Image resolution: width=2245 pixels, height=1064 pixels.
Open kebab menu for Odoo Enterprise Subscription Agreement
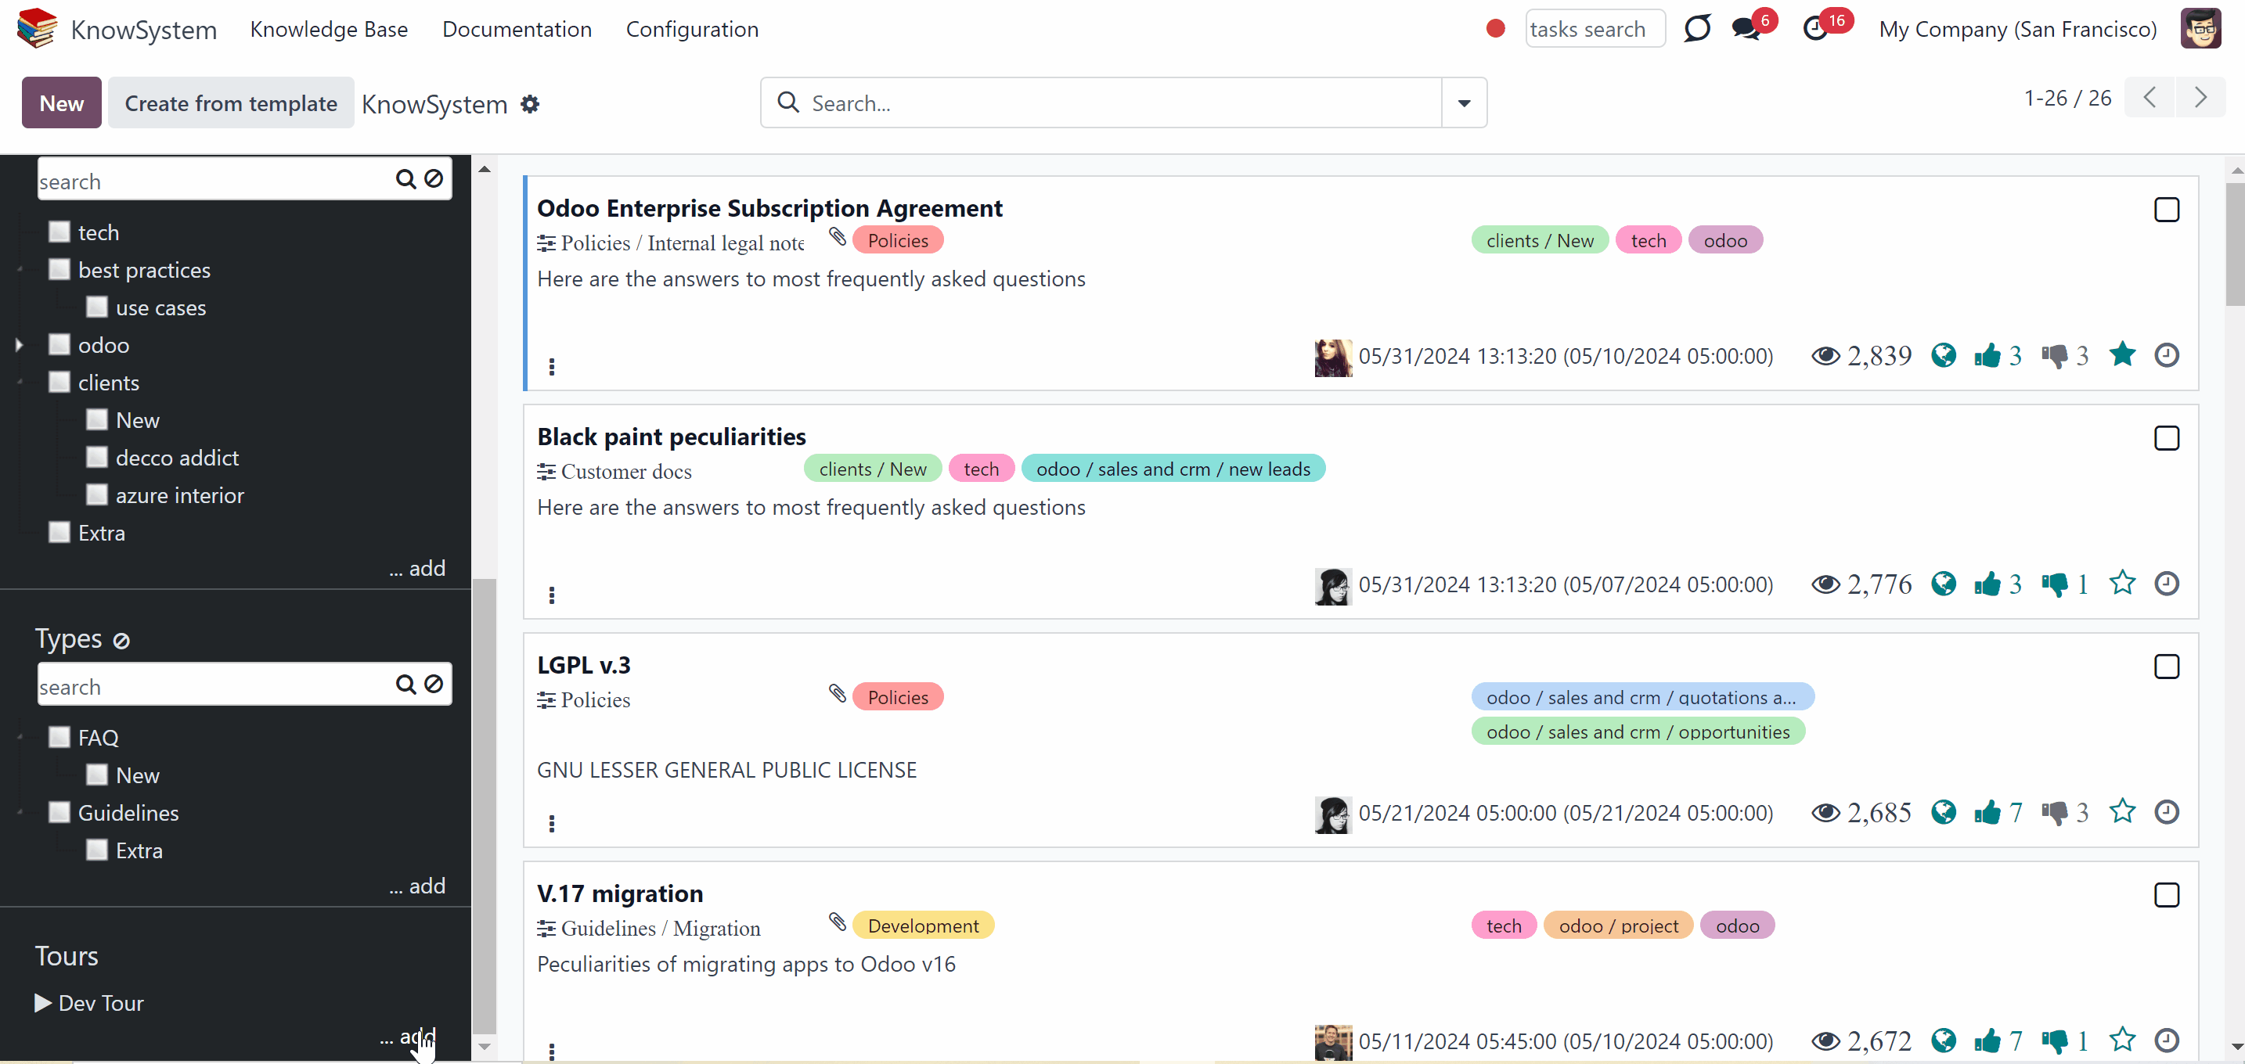[552, 367]
